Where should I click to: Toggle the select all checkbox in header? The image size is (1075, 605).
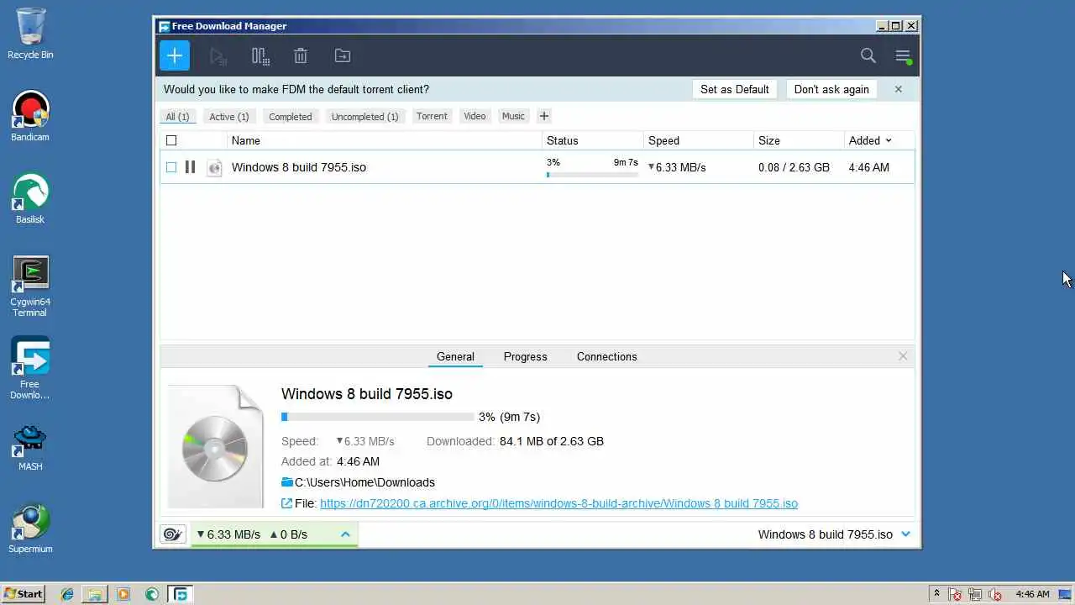click(171, 140)
